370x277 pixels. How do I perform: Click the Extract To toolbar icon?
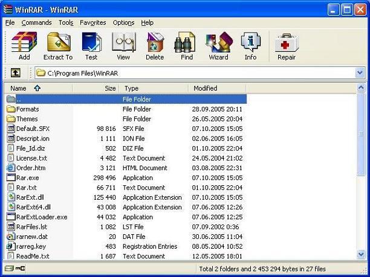pos(59,42)
